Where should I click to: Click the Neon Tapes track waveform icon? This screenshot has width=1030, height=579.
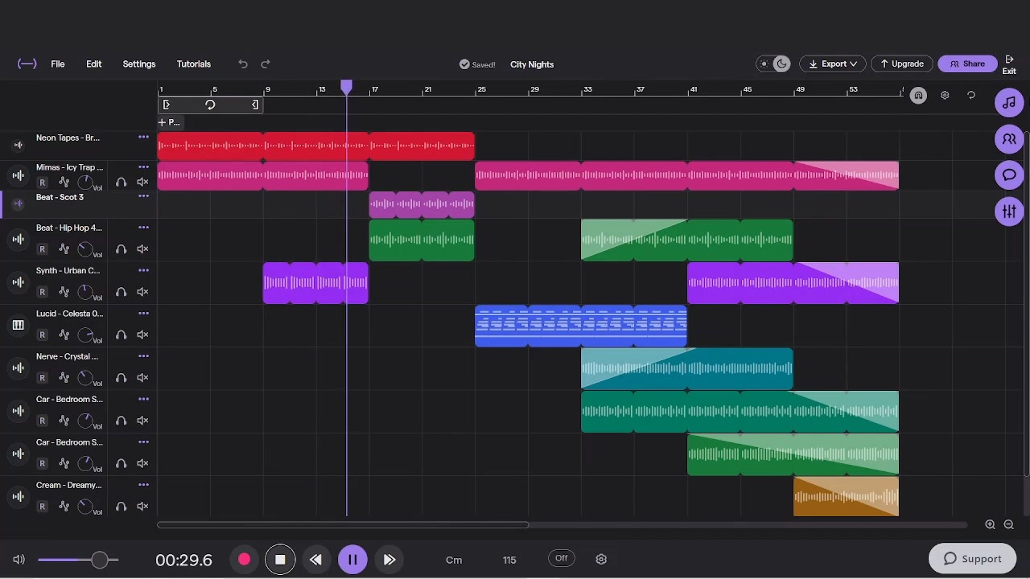(x=19, y=146)
